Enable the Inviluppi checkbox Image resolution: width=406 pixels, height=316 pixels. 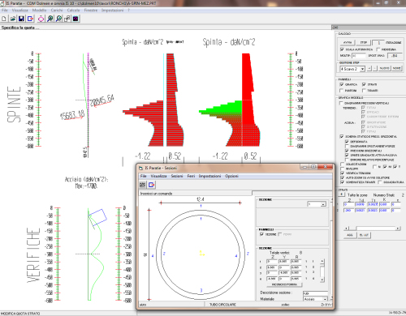(x=342, y=169)
